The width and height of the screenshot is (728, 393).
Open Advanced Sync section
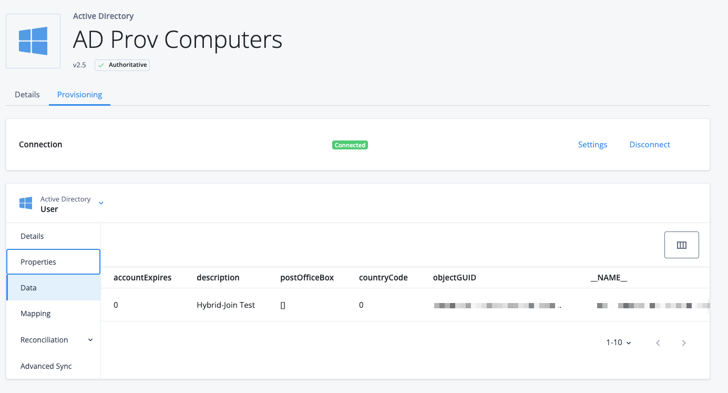tap(46, 366)
